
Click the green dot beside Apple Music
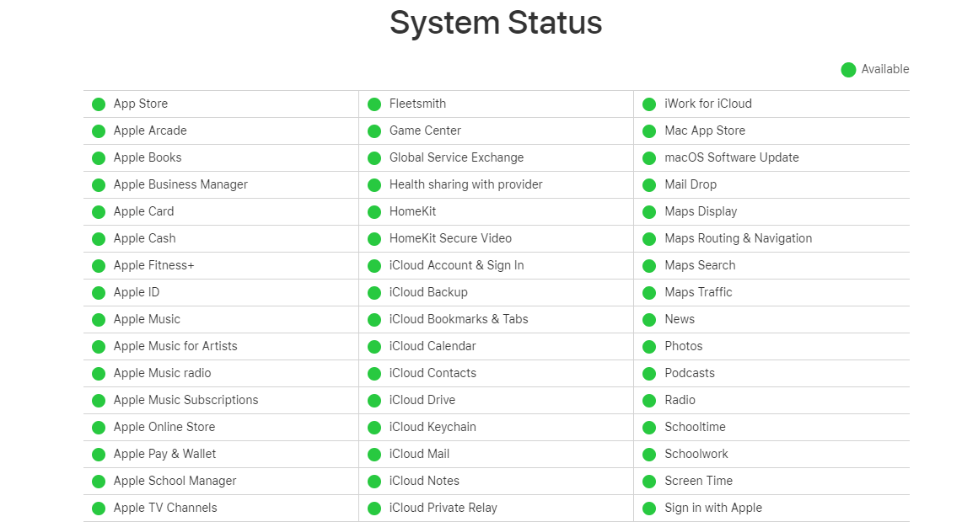(x=99, y=320)
